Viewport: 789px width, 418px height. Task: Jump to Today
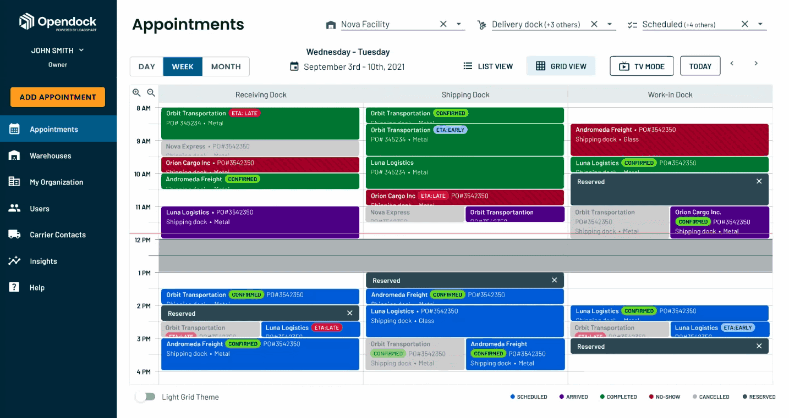(700, 66)
